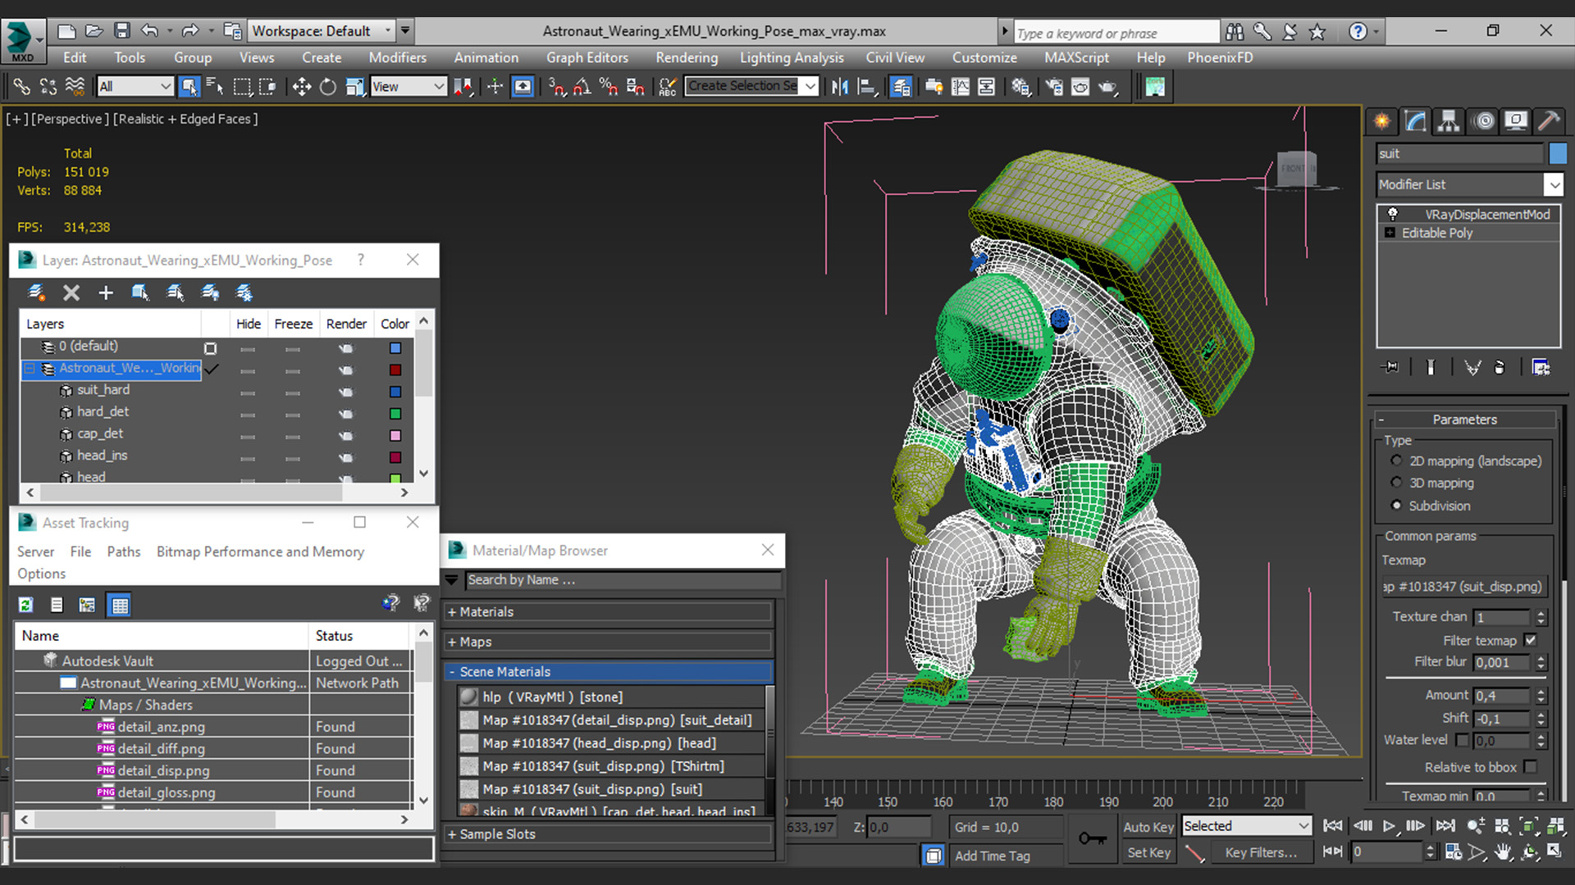Image resolution: width=1575 pixels, height=885 pixels.
Task: Click the Save File icon
Action: [122, 31]
